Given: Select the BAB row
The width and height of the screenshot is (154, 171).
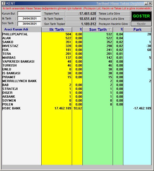Looking at the screenshot, I should tap(77, 85).
